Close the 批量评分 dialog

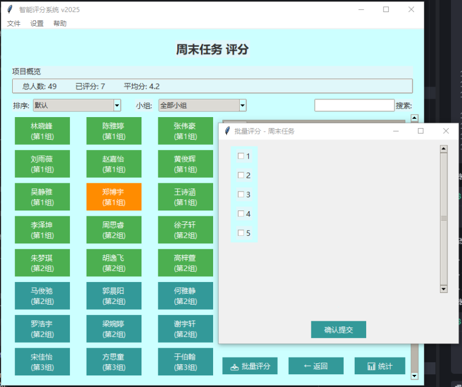tap(446, 131)
